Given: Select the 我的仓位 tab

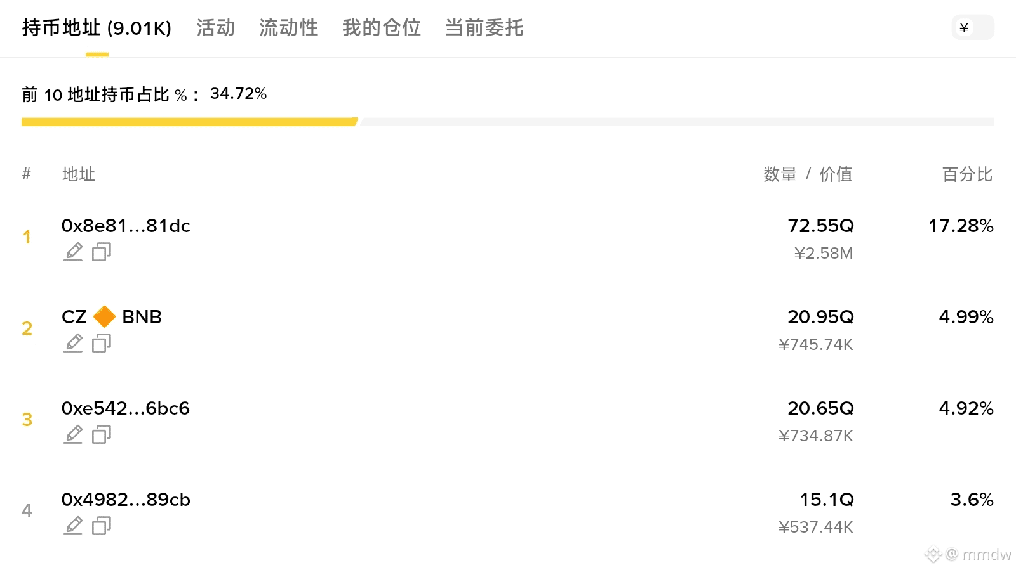Looking at the screenshot, I should tap(381, 27).
